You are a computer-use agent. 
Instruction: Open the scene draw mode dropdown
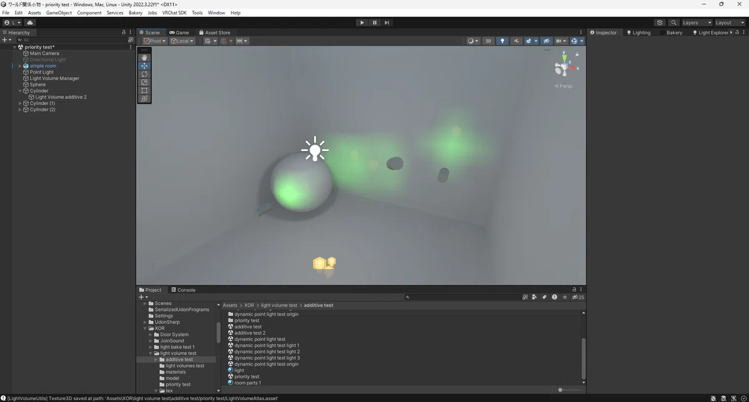point(473,41)
